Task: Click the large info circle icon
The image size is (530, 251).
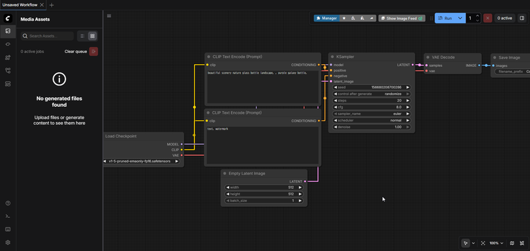Action: click(x=59, y=79)
